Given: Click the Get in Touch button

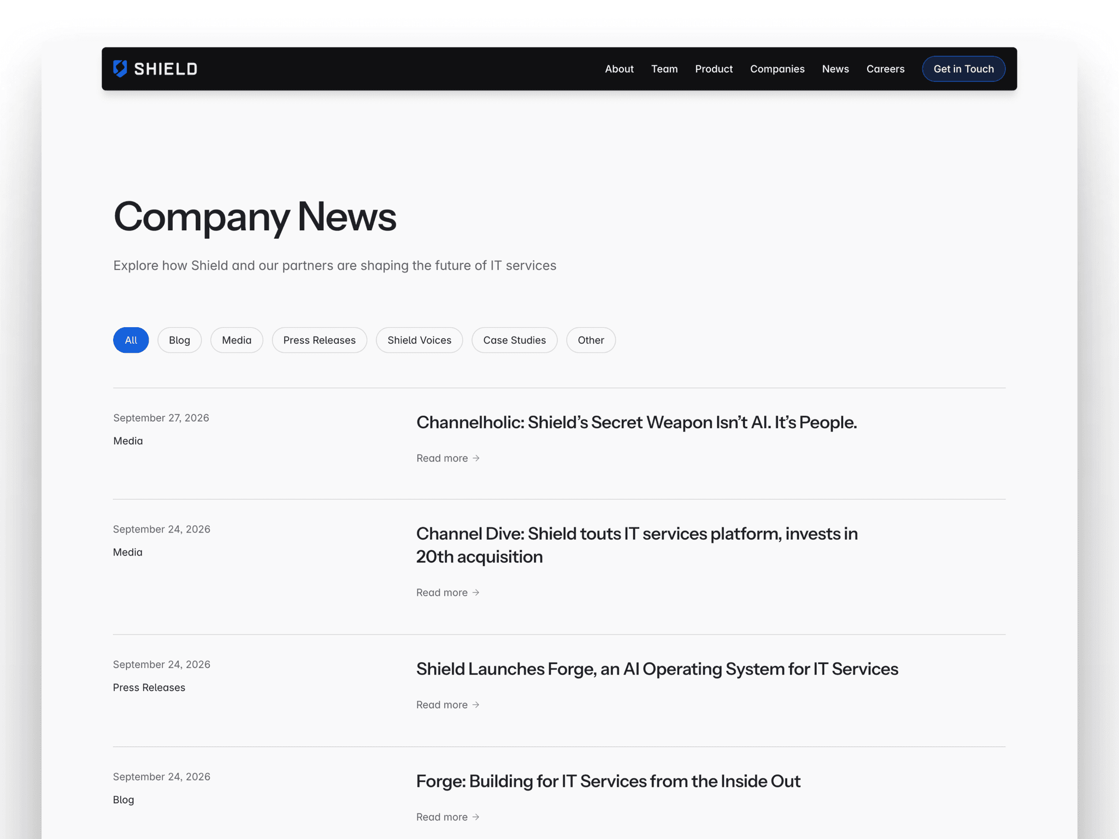Looking at the screenshot, I should point(963,69).
